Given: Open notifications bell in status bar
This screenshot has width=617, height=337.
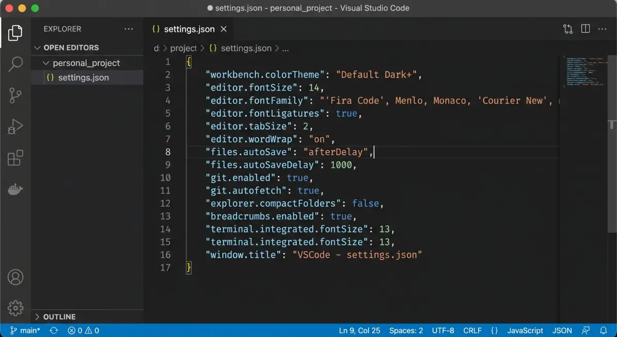Looking at the screenshot, I should coord(604,330).
